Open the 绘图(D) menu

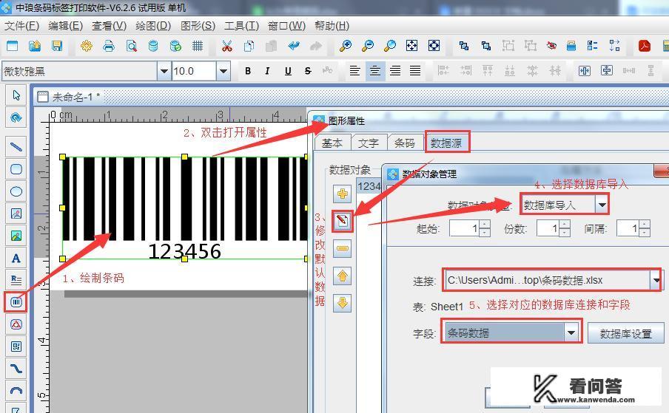click(x=153, y=26)
